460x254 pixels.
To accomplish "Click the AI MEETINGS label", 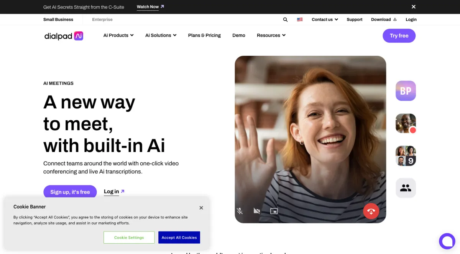I will pyautogui.click(x=58, y=83).
